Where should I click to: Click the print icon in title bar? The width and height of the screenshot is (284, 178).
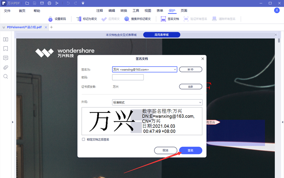pos(49,3)
